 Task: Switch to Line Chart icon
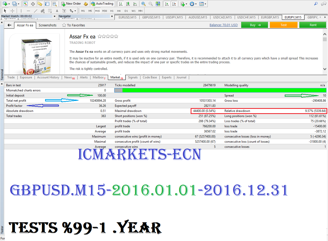point(135,4)
